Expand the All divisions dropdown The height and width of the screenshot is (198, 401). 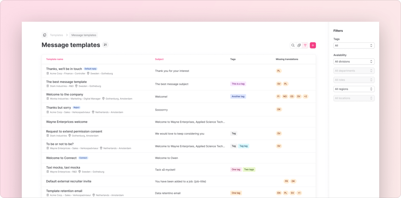click(354, 62)
